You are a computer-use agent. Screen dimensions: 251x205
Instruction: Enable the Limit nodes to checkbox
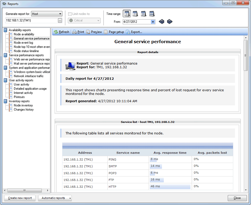click(x=70, y=14)
